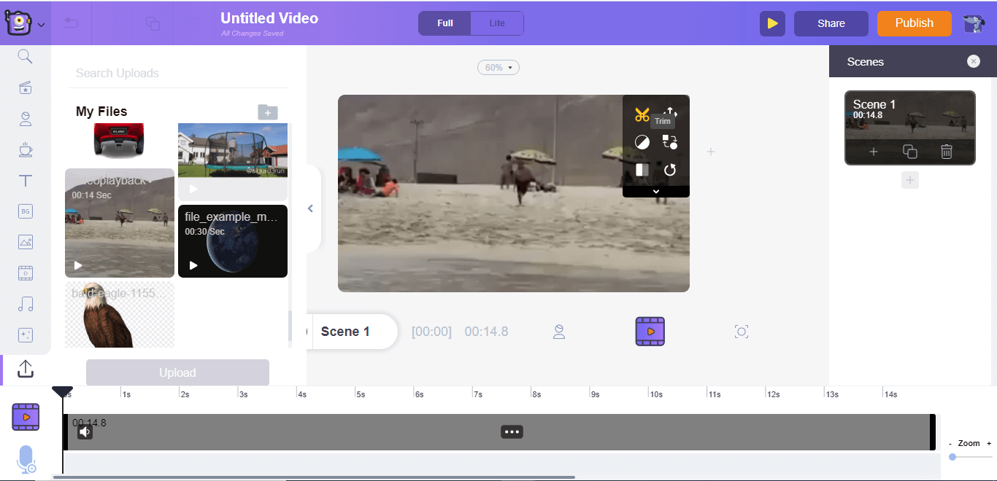Open the filter tool in the floating toolbar
This screenshot has width=997, height=481.
tap(642, 142)
